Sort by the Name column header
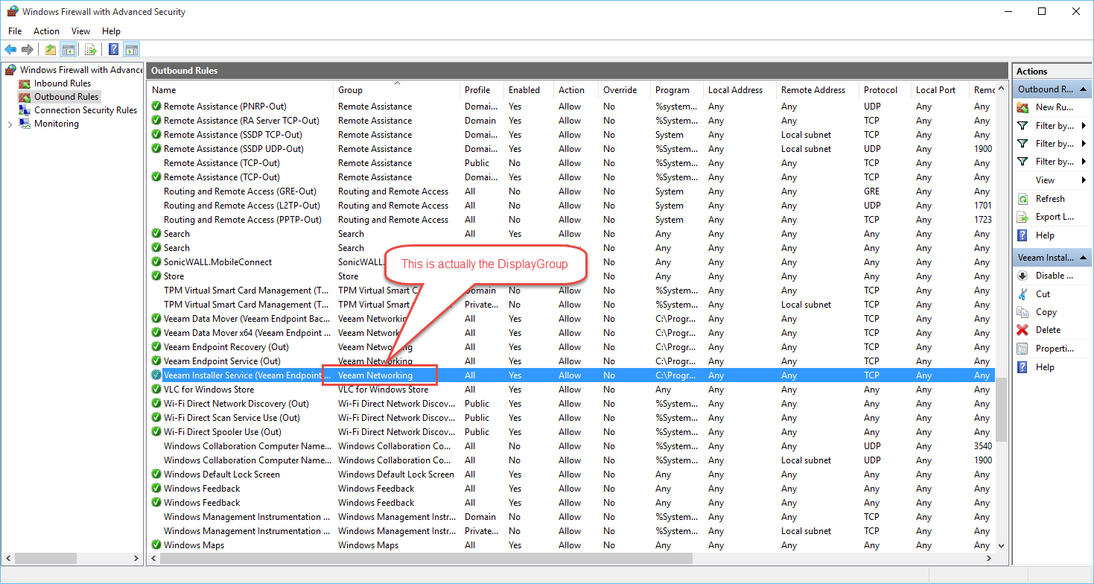Screen dimensions: 1094x584 pyautogui.click(x=240, y=90)
